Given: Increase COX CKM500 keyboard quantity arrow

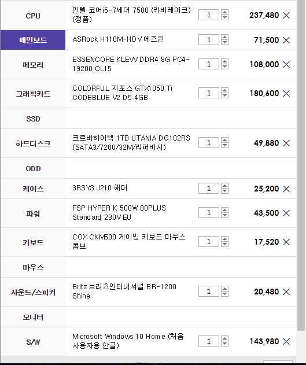Looking at the screenshot, I should [224, 239].
